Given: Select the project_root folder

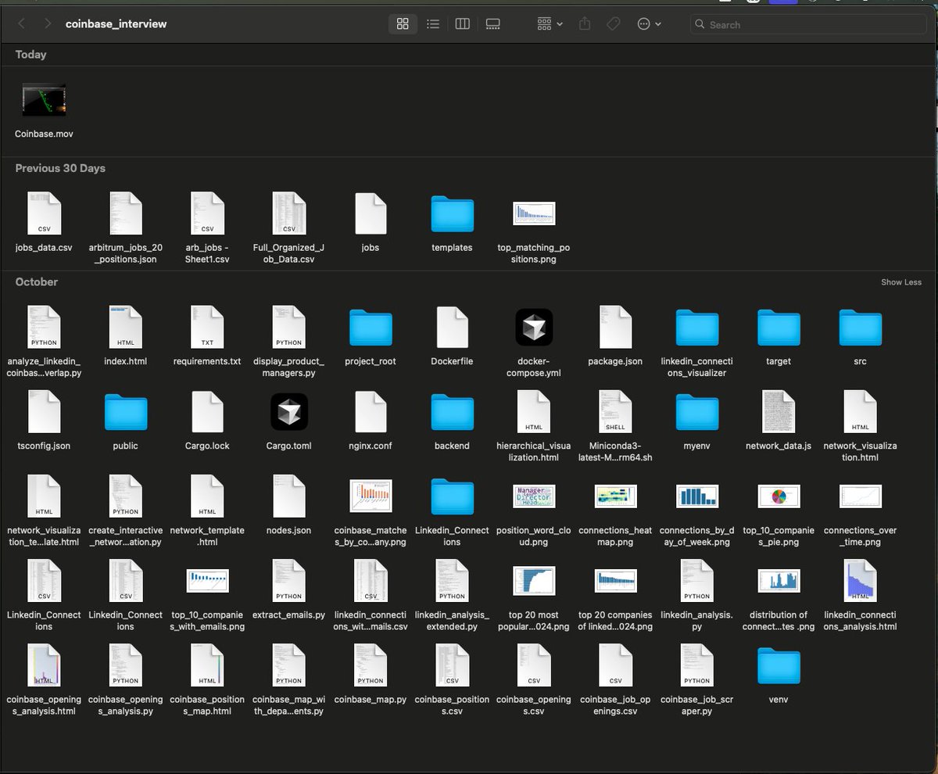Looking at the screenshot, I should (x=371, y=327).
